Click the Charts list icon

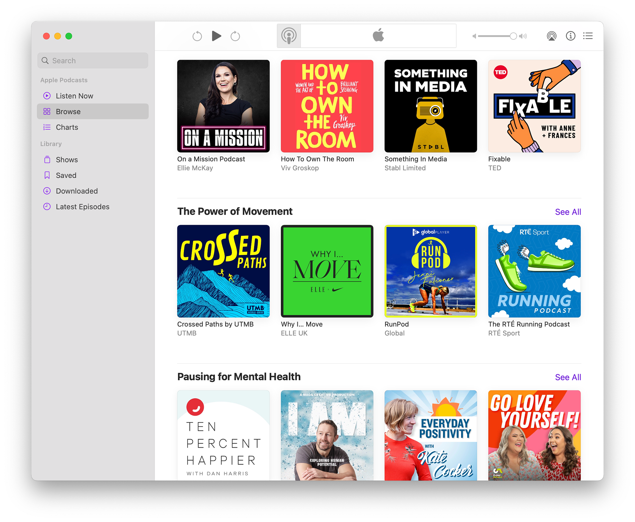(x=47, y=127)
